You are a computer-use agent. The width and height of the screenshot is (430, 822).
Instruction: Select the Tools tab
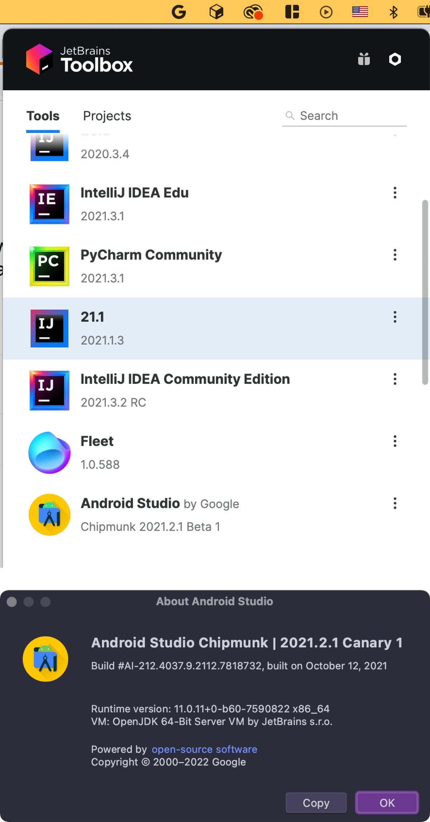(43, 116)
